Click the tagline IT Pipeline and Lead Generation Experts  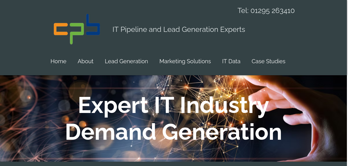[179, 30]
